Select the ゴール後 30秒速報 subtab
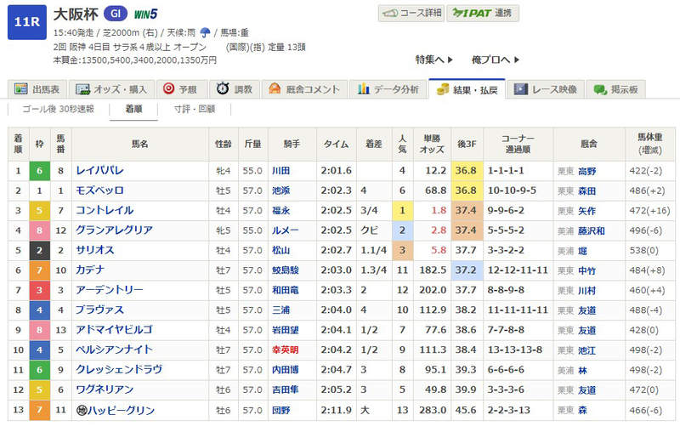680x432 pixels. point(58,109)
